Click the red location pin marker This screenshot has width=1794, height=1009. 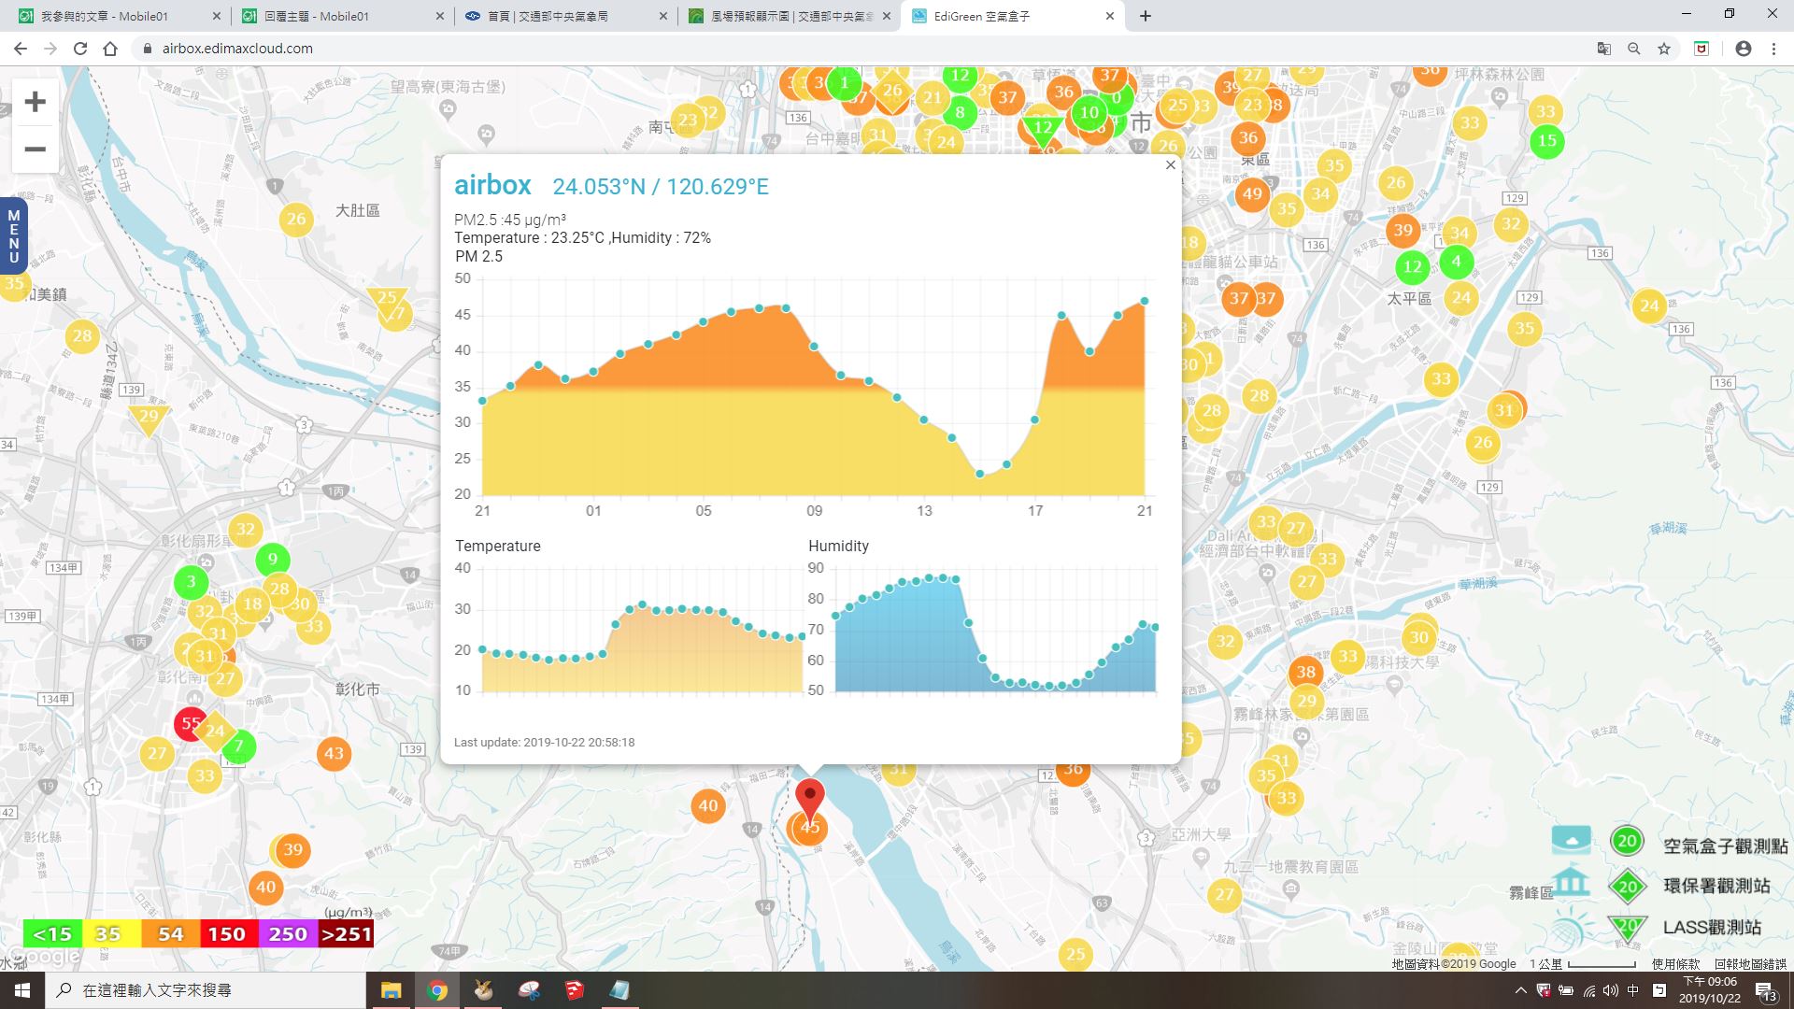809,799
